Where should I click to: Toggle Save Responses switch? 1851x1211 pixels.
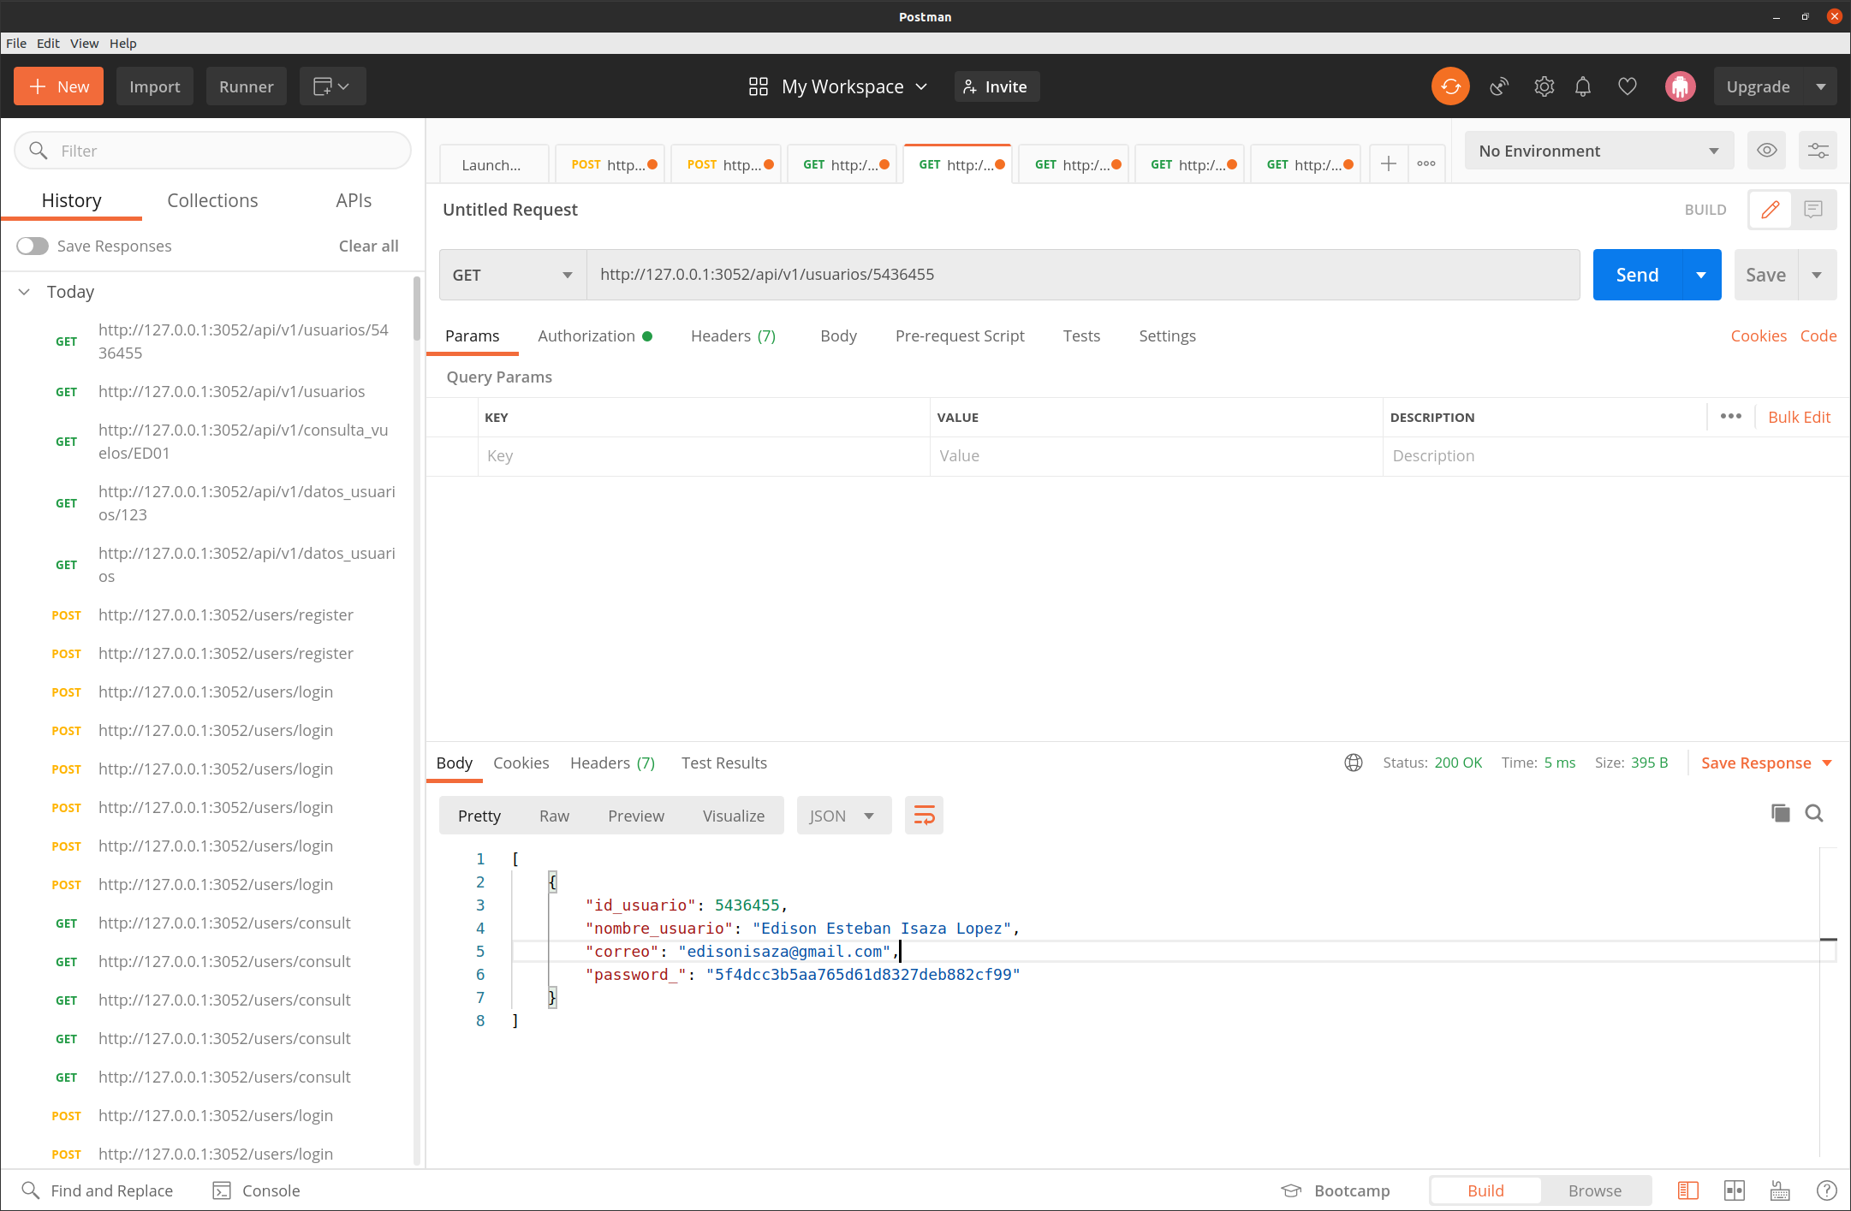tap(33, 246)
